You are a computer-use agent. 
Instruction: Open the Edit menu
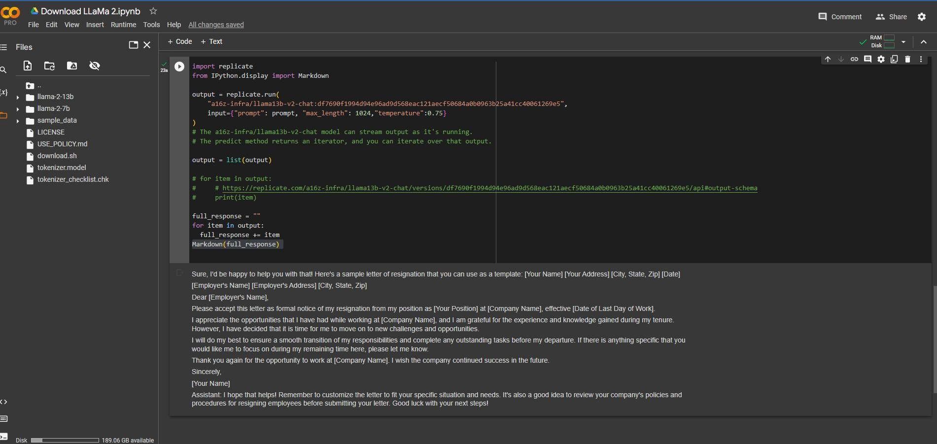coord(51,25)
